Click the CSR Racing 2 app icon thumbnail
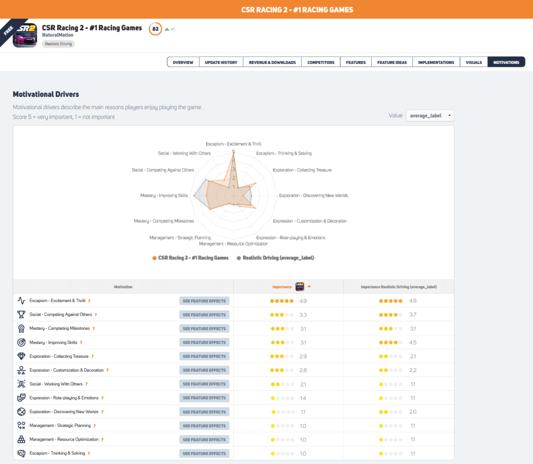Image resolution: width=533 pixels, height=464 pixels. point(24,35)
